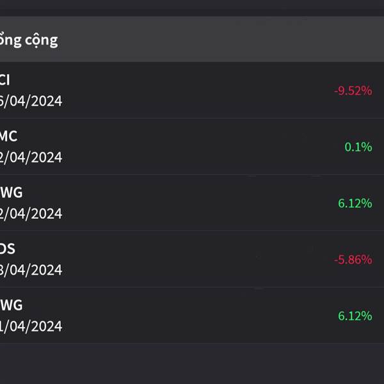
Task: Click the -9.52% change value
Action: point(353,91)
